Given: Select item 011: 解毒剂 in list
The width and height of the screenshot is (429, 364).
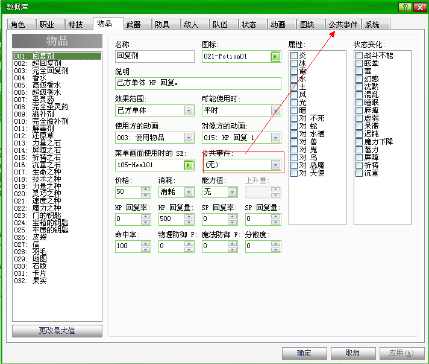Looking at the screenshot, I should coord(57,129).
